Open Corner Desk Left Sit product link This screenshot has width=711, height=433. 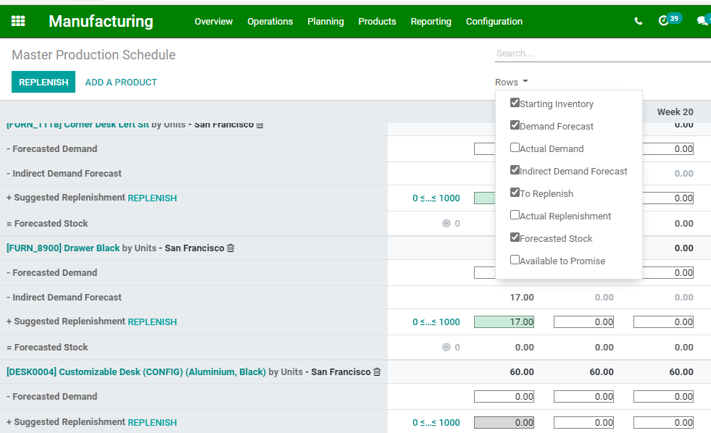coord(78,125)
